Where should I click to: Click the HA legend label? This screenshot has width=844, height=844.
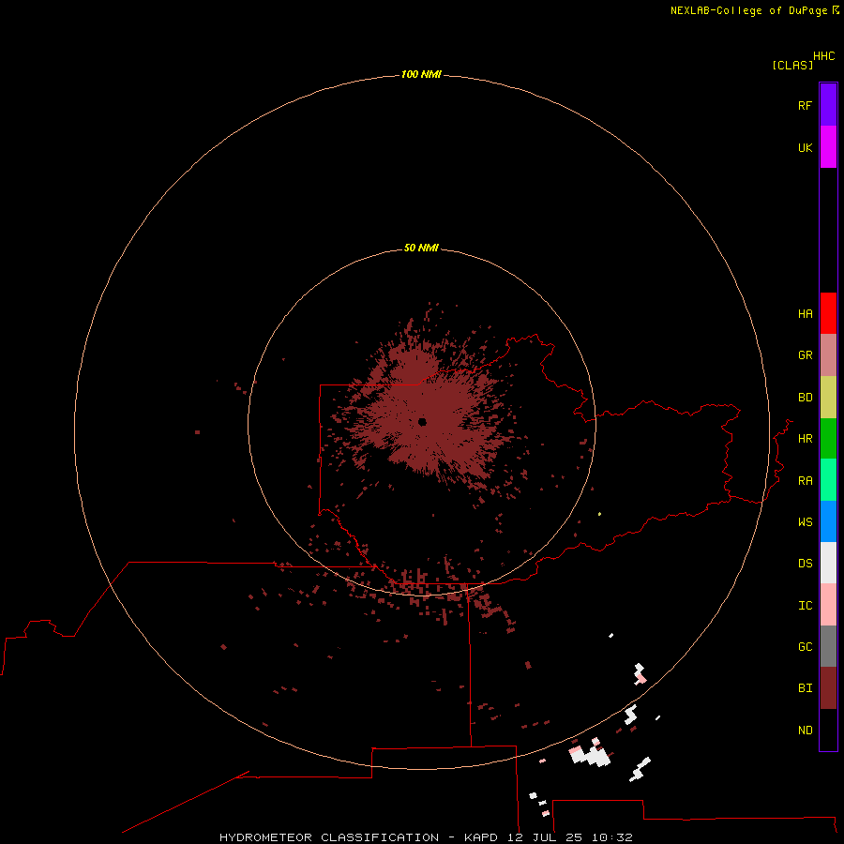tap(805, 314)
